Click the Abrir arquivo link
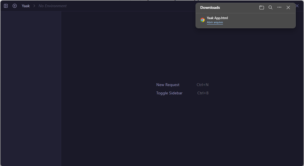 [215, 22]
